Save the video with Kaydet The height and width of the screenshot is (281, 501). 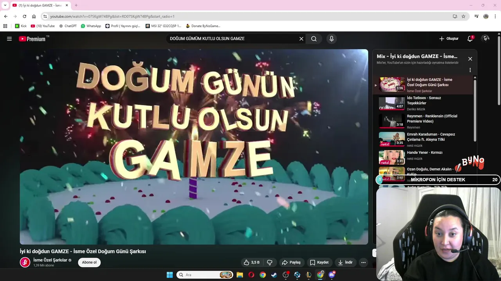pos(319,262)
